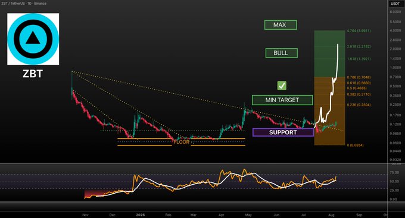Click the 0.618 (0.5660) fib level label
The height and width of the screenshot is (218, 405).
pos(359,83)
